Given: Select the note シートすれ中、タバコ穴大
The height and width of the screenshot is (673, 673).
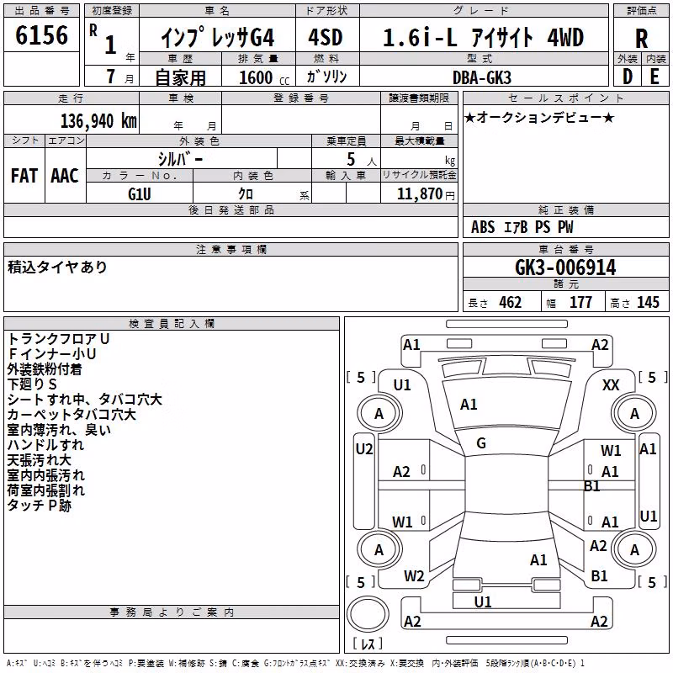Looking at the screenshot, I should point(85,399).
